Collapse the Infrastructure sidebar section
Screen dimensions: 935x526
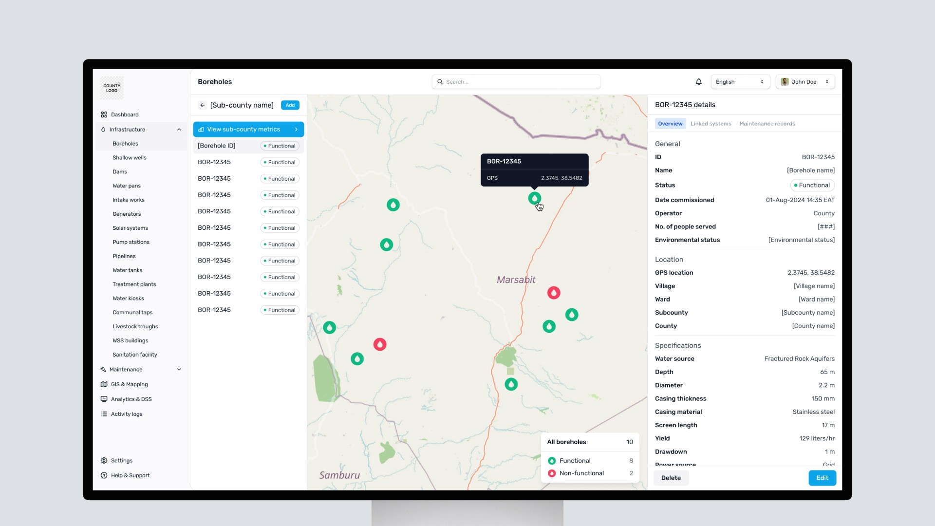point(179,130)
